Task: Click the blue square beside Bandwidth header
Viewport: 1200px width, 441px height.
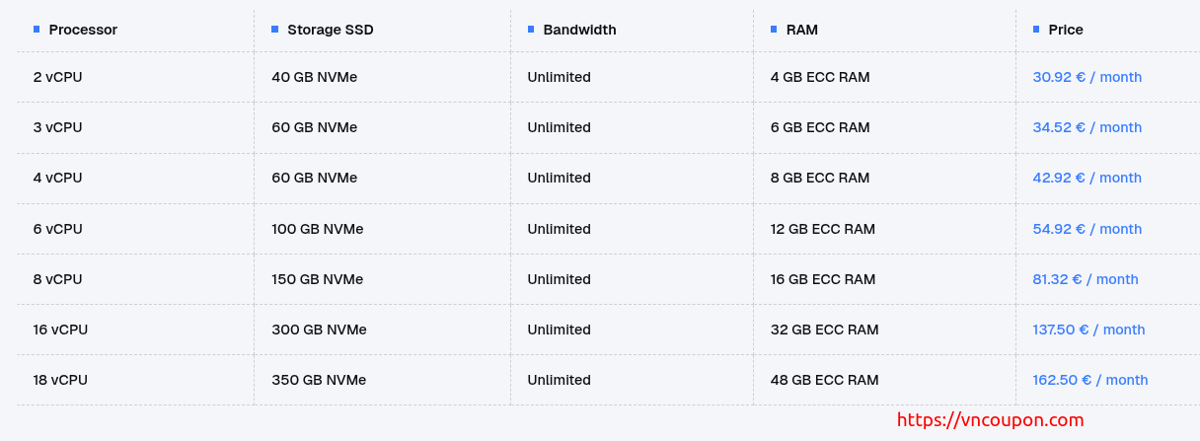Action: click(x=531, y=30)
